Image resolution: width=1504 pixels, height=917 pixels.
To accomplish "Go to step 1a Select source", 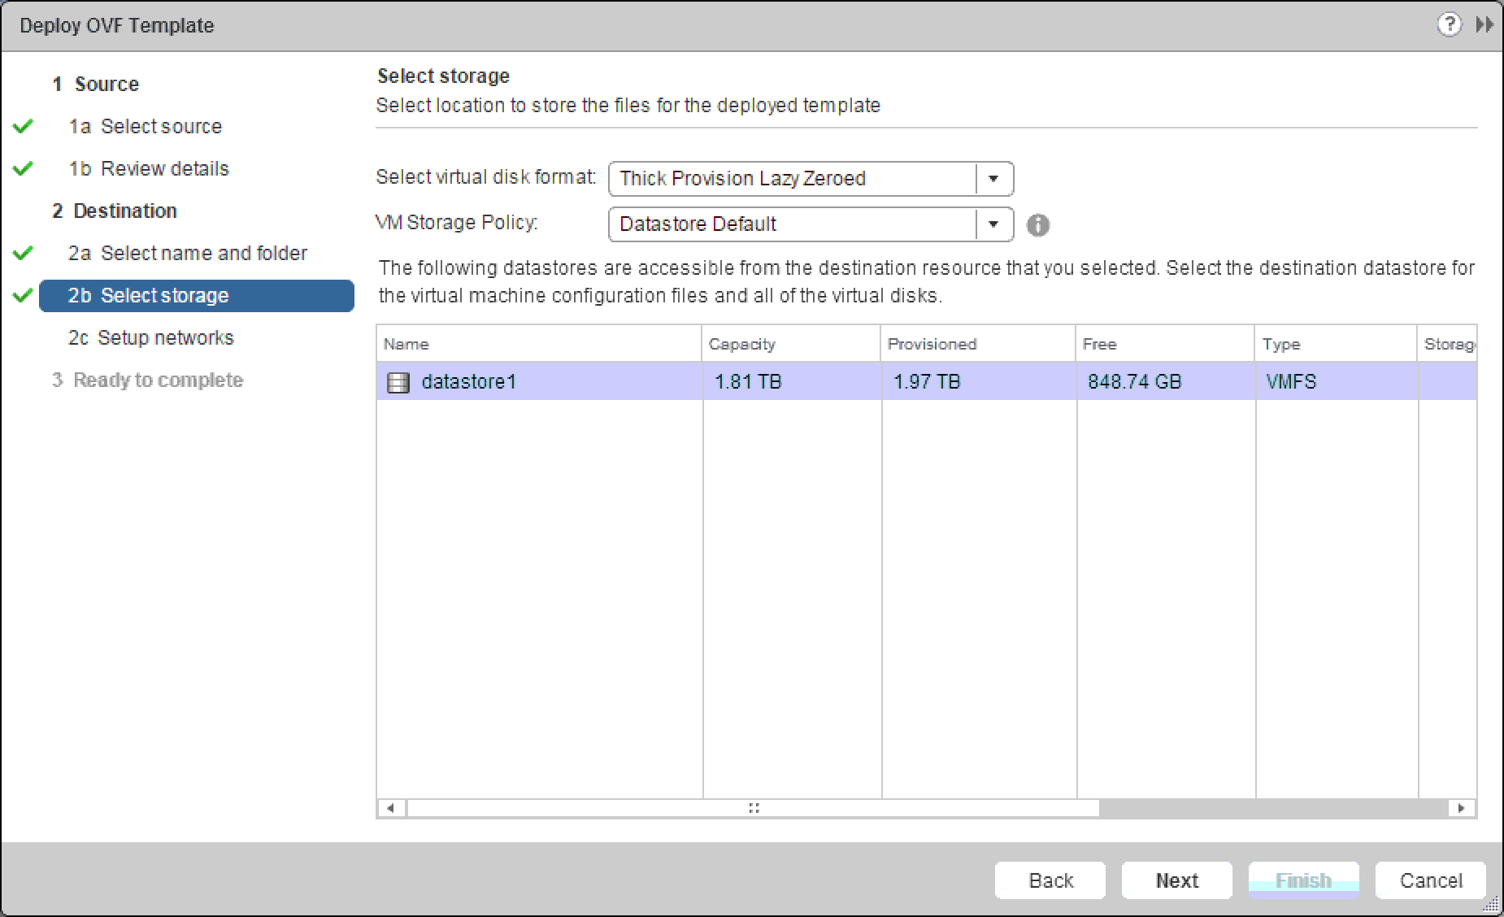I will tap(161, 127).
